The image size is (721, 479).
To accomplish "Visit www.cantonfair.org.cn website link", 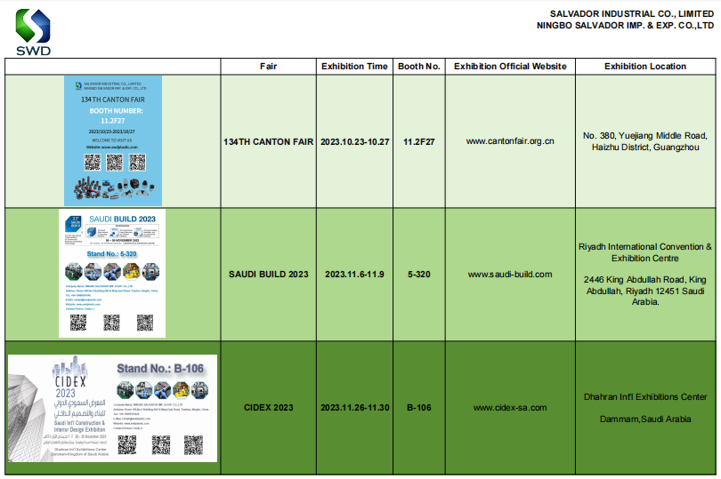I will click(510, 141).
